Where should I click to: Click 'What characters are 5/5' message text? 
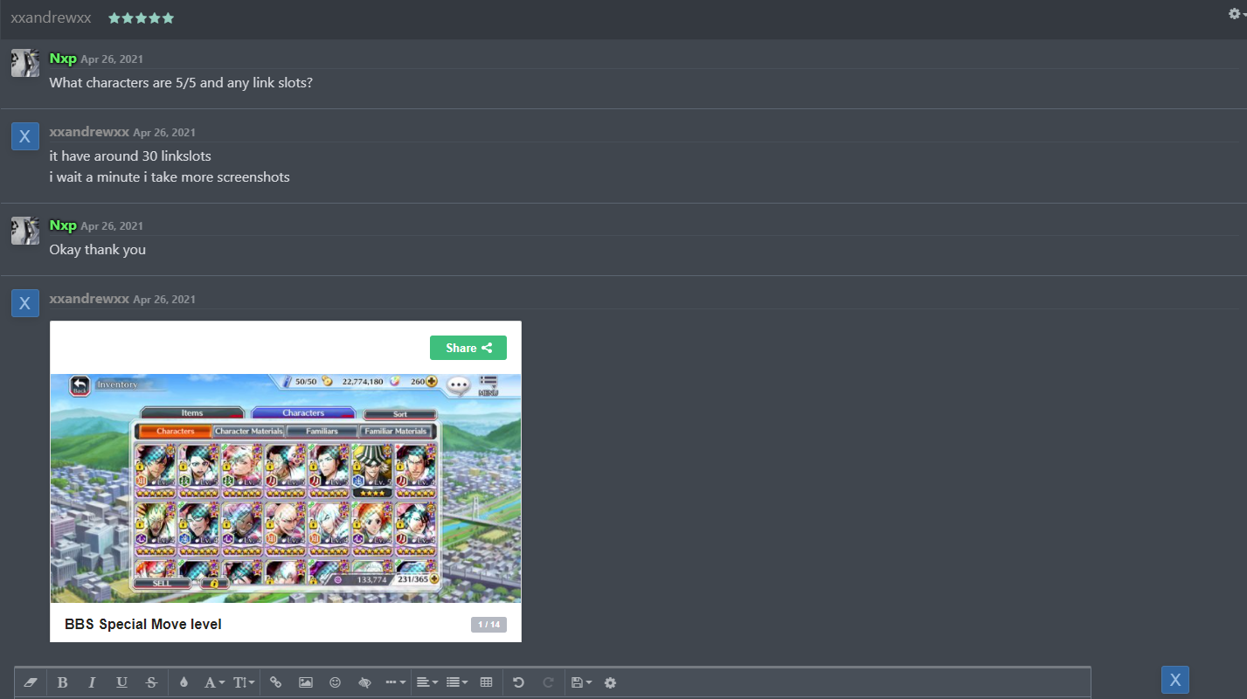(181, 83)
